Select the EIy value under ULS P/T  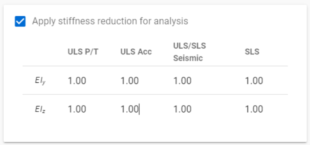click(x=77, y=81)
